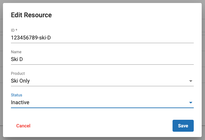Cancel editing the resource
The image size is (205, 140).
point(23,126)
